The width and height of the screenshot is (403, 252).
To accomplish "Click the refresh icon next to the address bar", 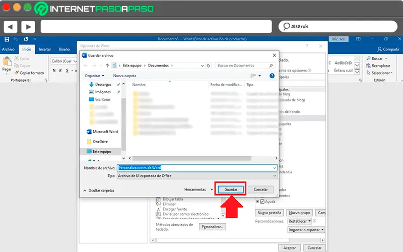I will pyautogui.click(x=209, y=66).
